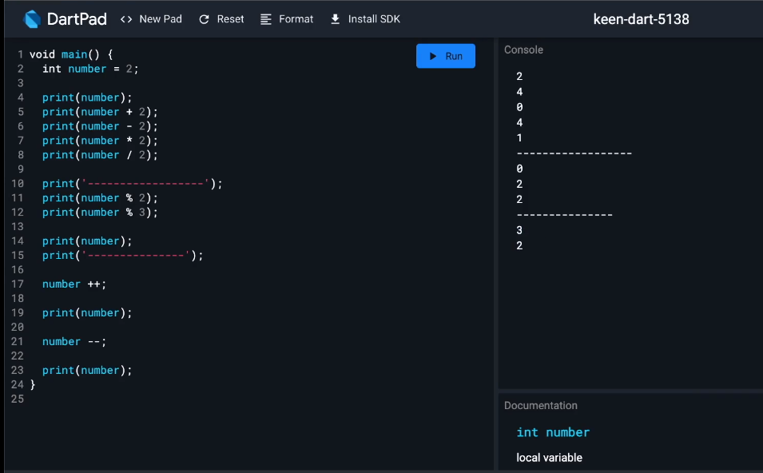Click the play triangle in Run button
The height and width of the screenshot is (473, 763).
tap(432, 56)
